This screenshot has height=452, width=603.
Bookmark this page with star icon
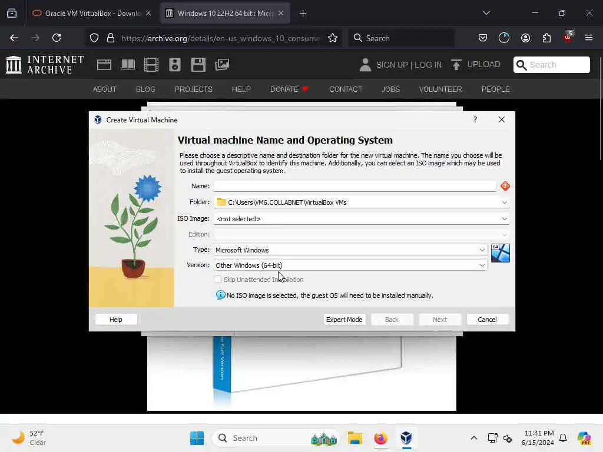333,38
